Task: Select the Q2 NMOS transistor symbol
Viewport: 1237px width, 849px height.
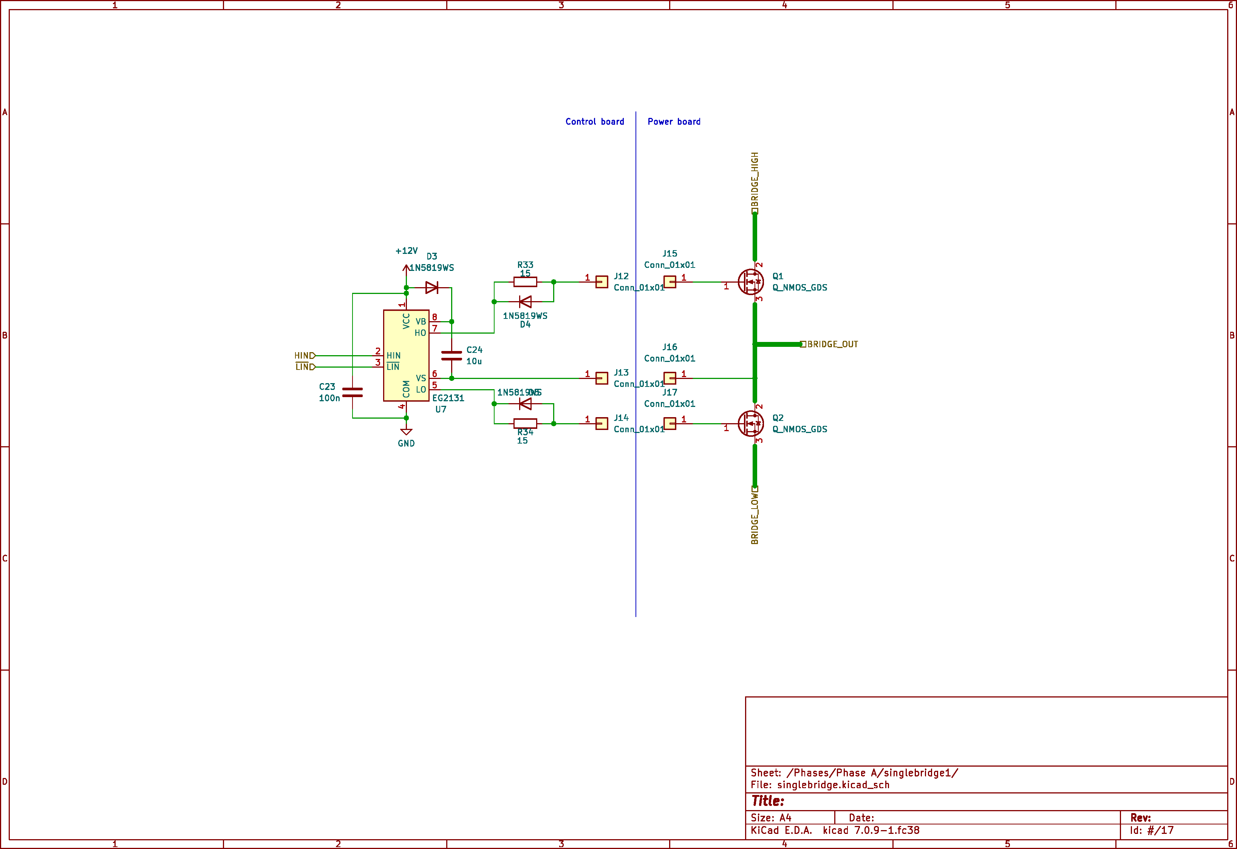Action: pyautogui.click(x=750, y=424)
